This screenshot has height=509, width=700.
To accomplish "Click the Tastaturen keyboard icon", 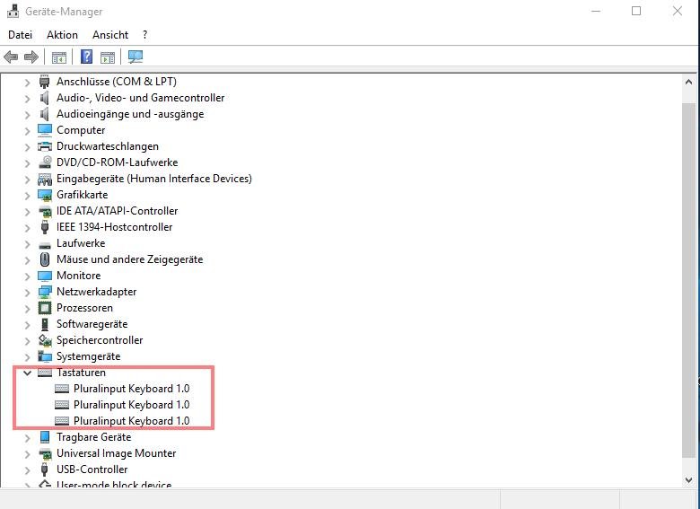I will (45, 373).
